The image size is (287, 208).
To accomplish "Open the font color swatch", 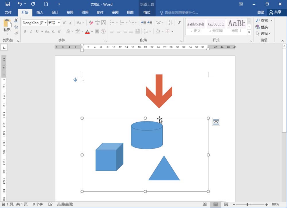I will [88, 31].
